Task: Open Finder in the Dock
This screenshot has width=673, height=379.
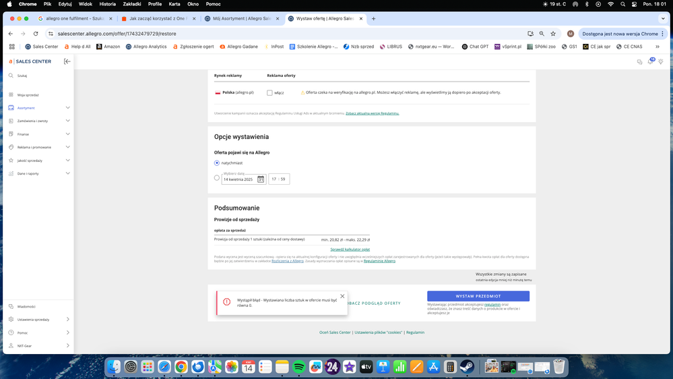Action: [114, 367]
